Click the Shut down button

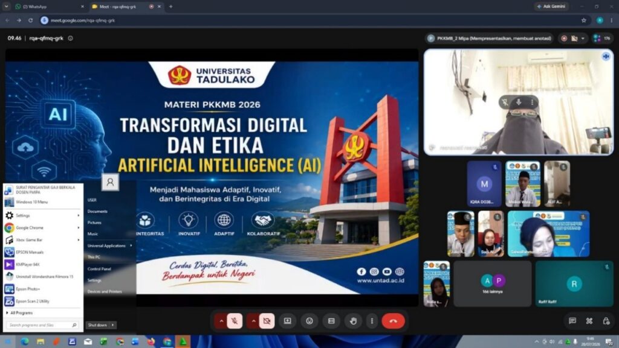pos(97,324)
